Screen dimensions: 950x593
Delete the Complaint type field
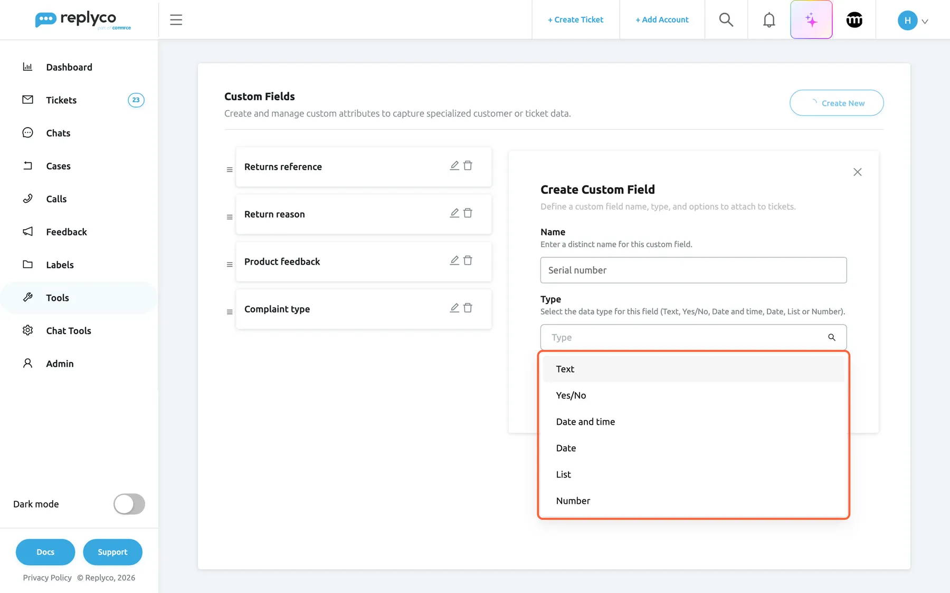pyautogui.click(x=468, y=308)
